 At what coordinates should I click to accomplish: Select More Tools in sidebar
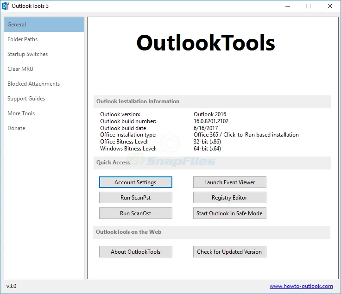point(44,113)
